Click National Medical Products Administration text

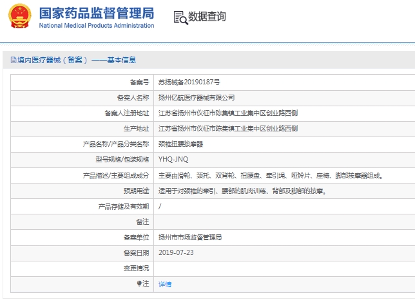[x=97, y=25]
